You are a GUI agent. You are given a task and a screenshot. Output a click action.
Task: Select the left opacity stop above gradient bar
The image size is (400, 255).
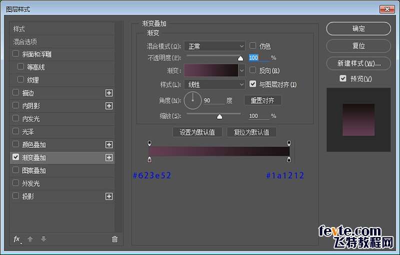point(149,143)
